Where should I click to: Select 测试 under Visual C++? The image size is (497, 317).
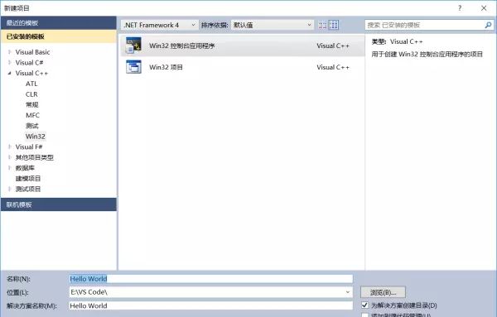click(31, 126)
